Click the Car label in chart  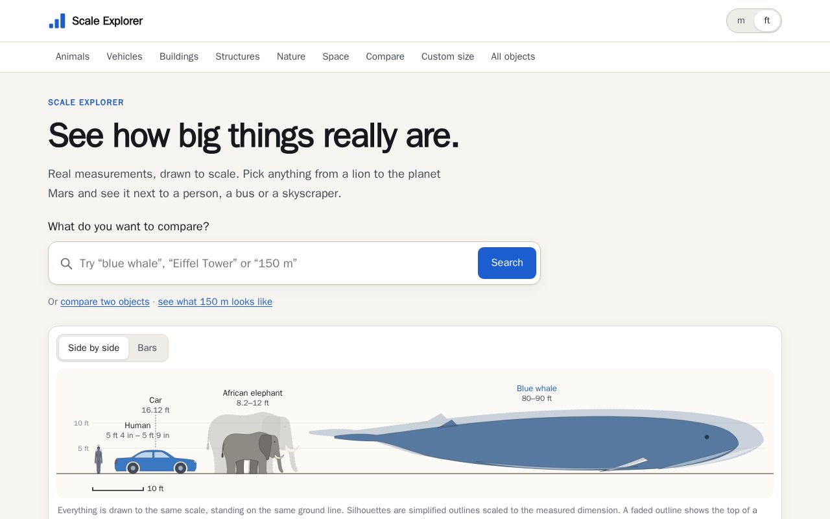click(x=156, y=400)
